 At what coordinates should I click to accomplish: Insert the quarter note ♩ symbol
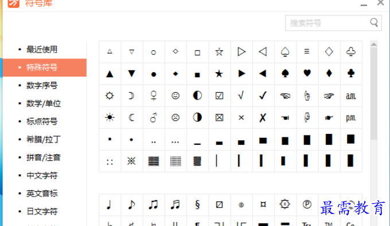[x=110, y=205]
